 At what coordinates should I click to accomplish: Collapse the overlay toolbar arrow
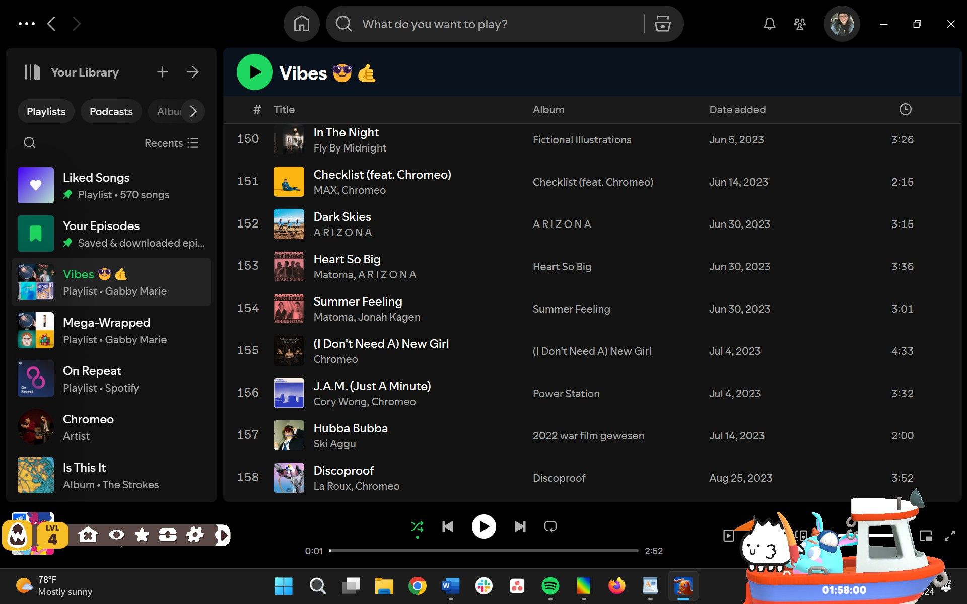click(x=222, y=535)
